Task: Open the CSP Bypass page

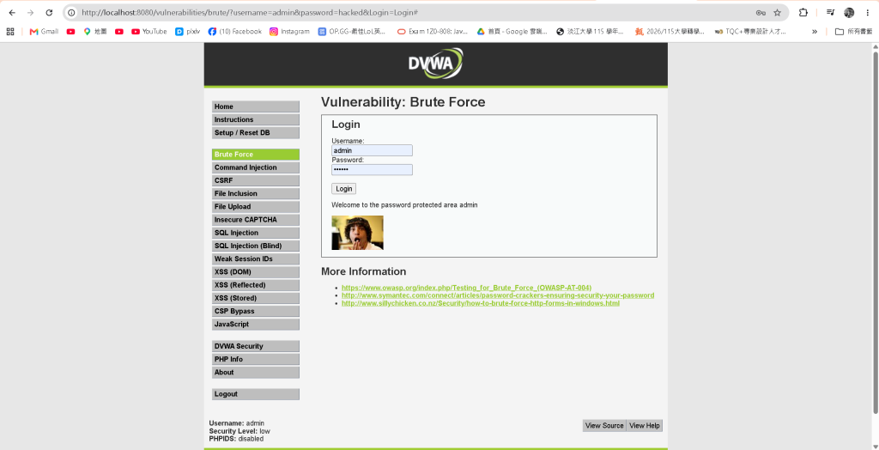Action: pos(256,312)
